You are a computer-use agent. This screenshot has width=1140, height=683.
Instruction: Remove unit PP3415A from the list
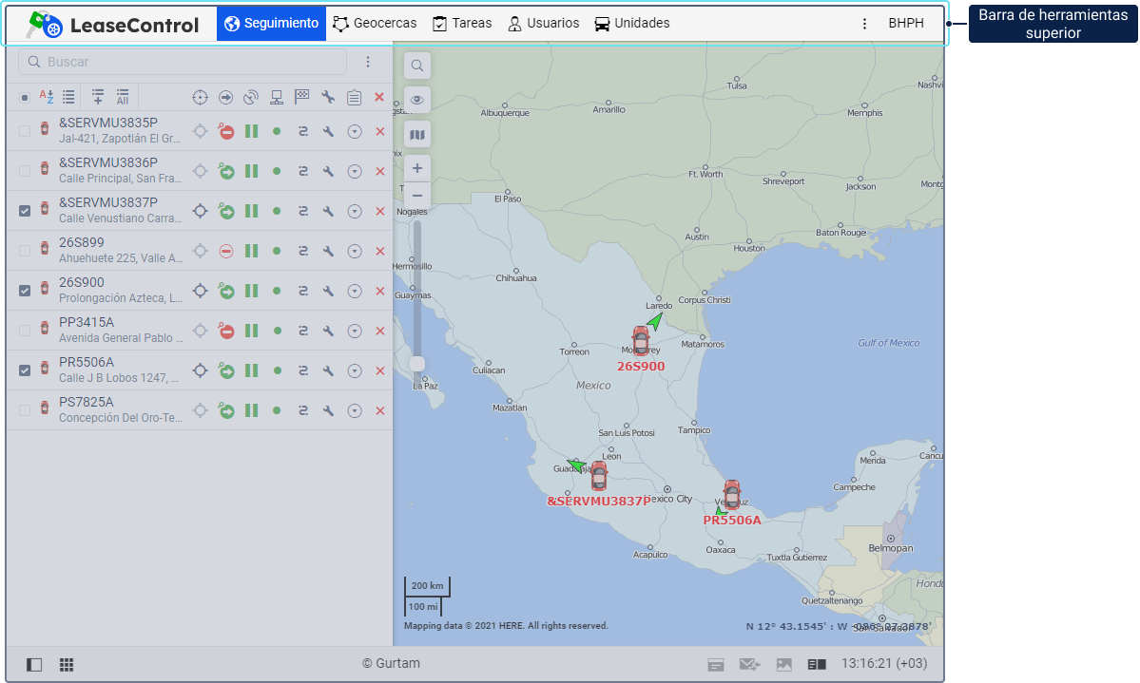coord(379,331)
